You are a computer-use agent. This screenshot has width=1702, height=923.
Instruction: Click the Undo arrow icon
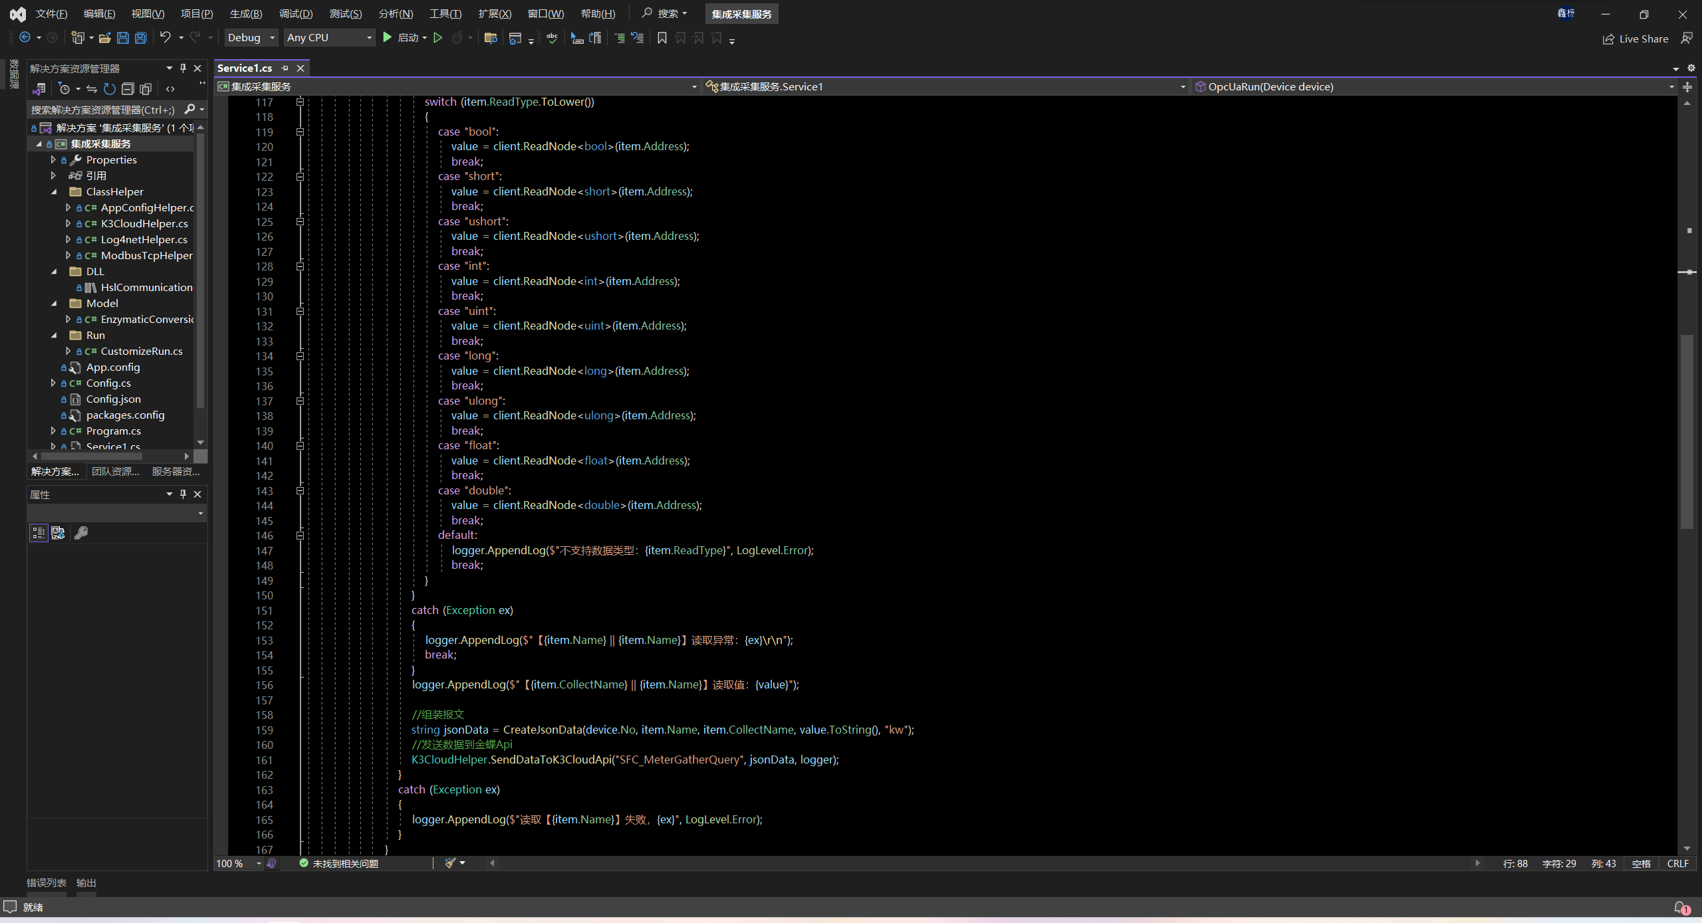(166, 37)
